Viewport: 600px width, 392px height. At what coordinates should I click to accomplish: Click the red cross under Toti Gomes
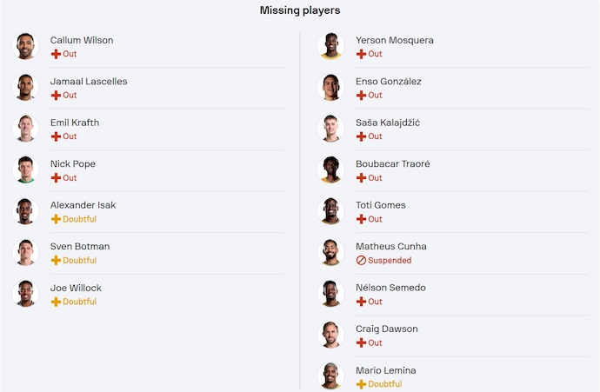361,219
